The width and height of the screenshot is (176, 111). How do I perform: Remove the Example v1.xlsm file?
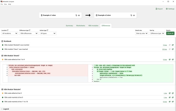79,15
